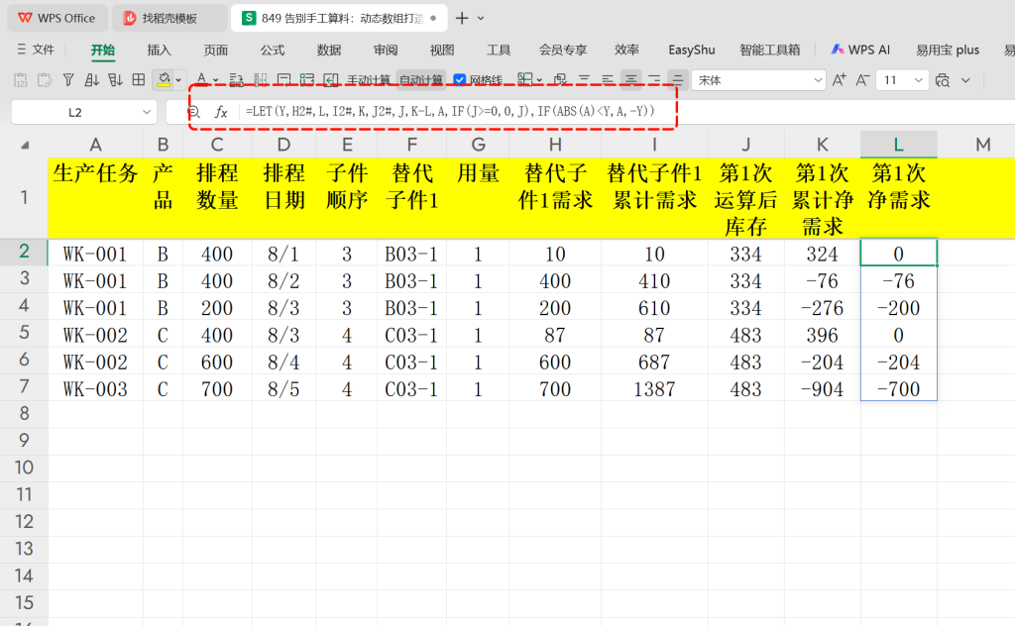
Task: Select the 页面 Page ribbon tab
Action: 215,50
